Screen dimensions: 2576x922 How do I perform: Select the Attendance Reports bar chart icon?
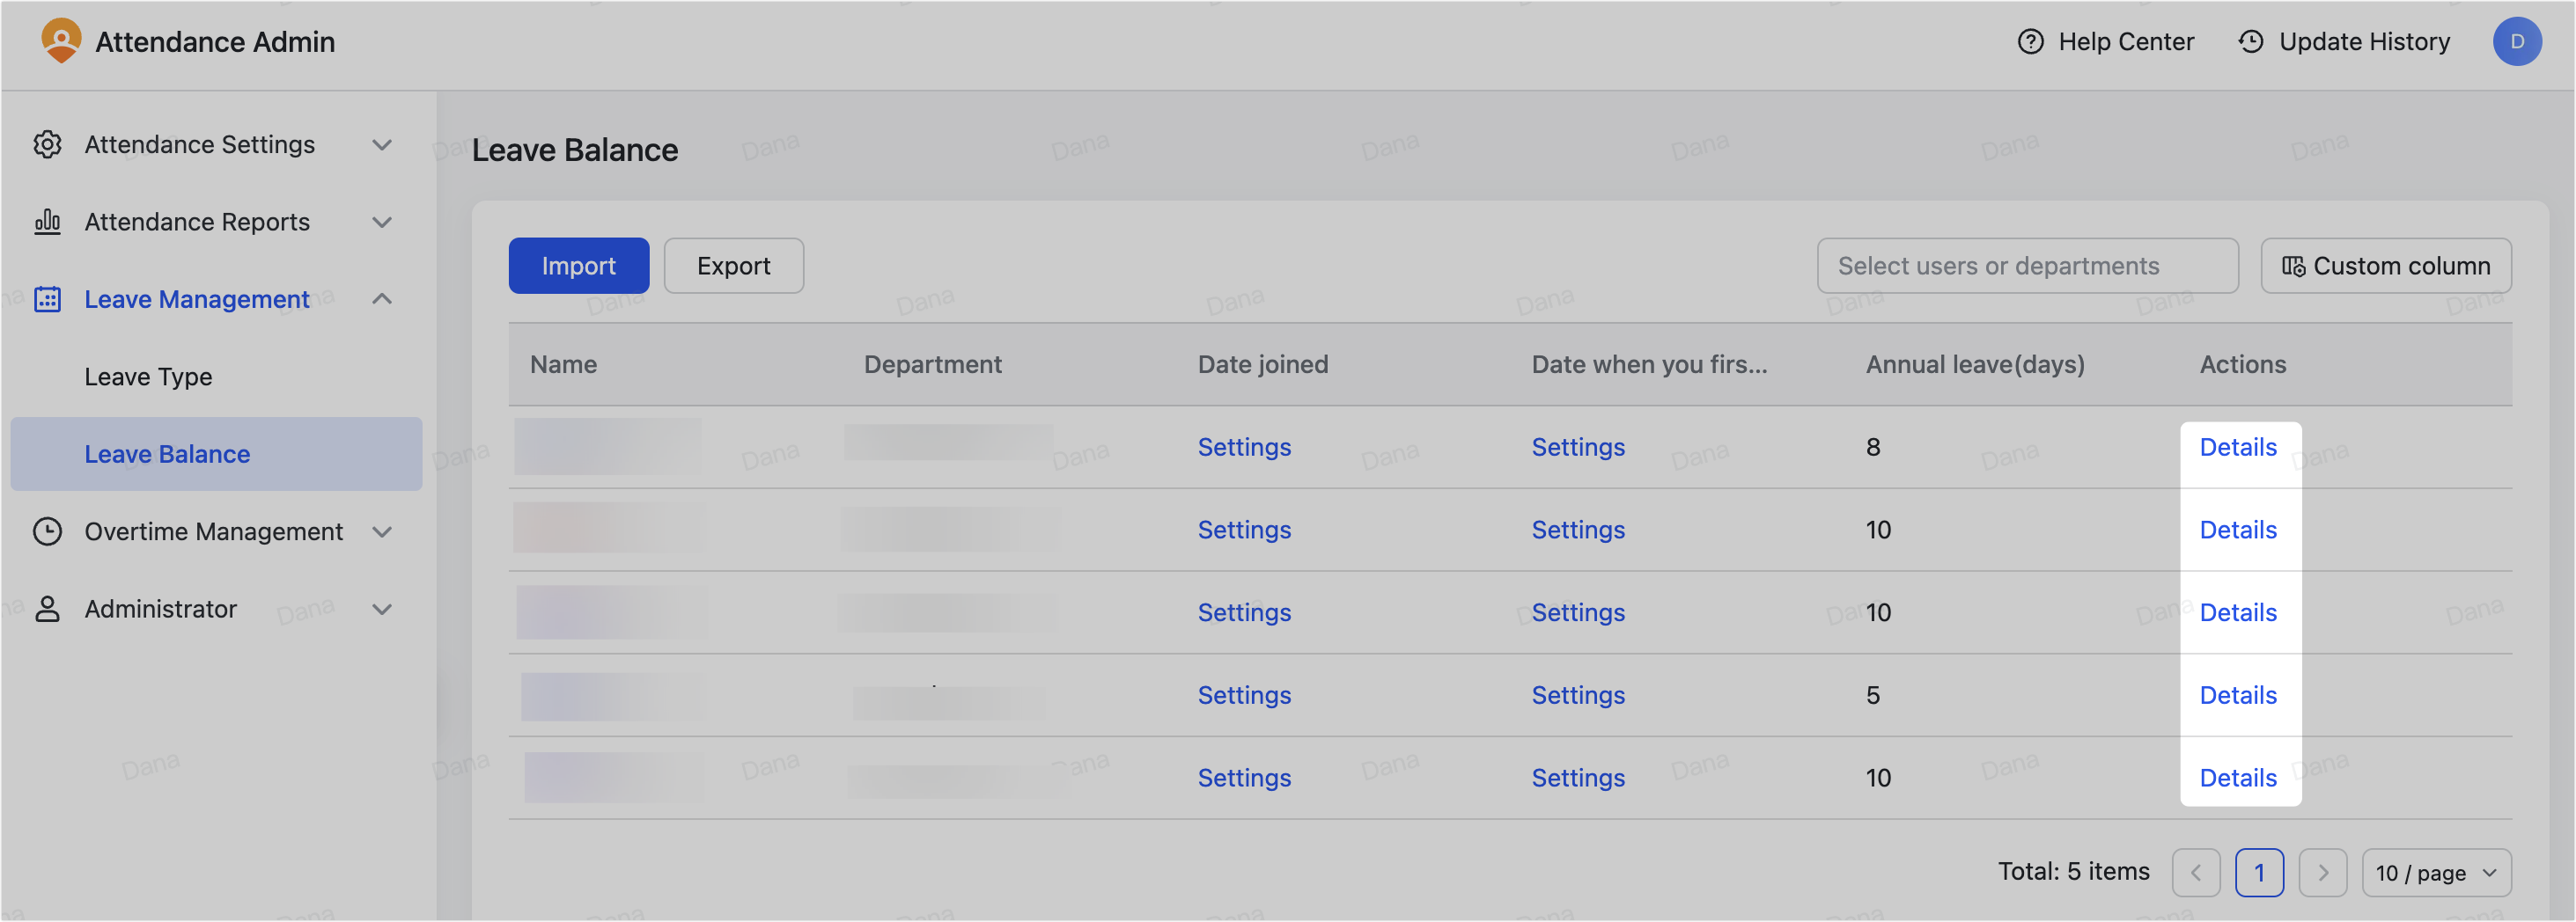click(48, 222)
